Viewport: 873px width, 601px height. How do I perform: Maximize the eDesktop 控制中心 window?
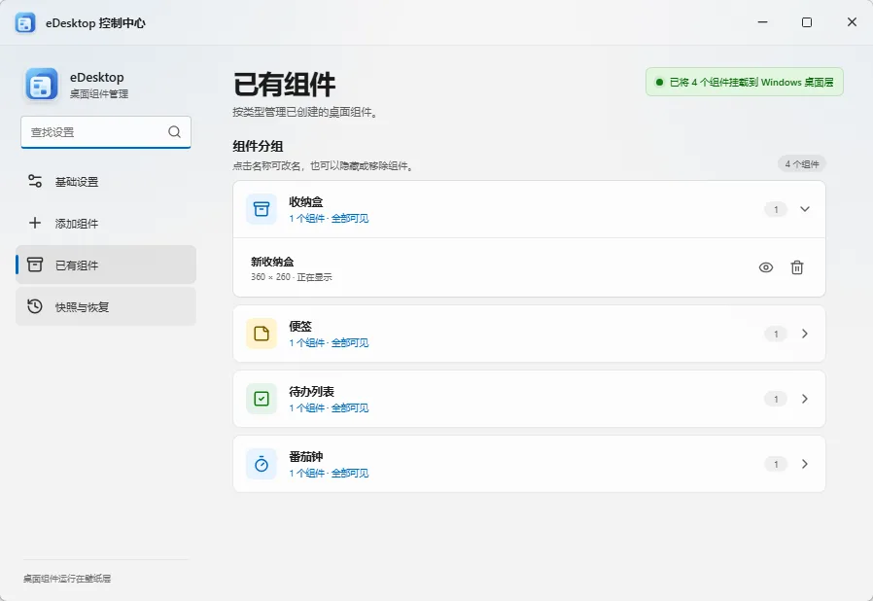pyautogui.click(x=807, y=22)
